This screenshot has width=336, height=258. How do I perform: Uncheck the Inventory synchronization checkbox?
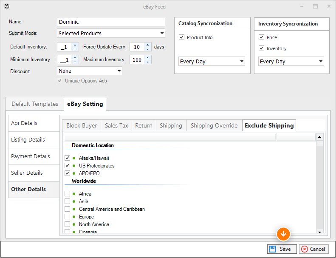pyautogui.click(x=261, y=48)
